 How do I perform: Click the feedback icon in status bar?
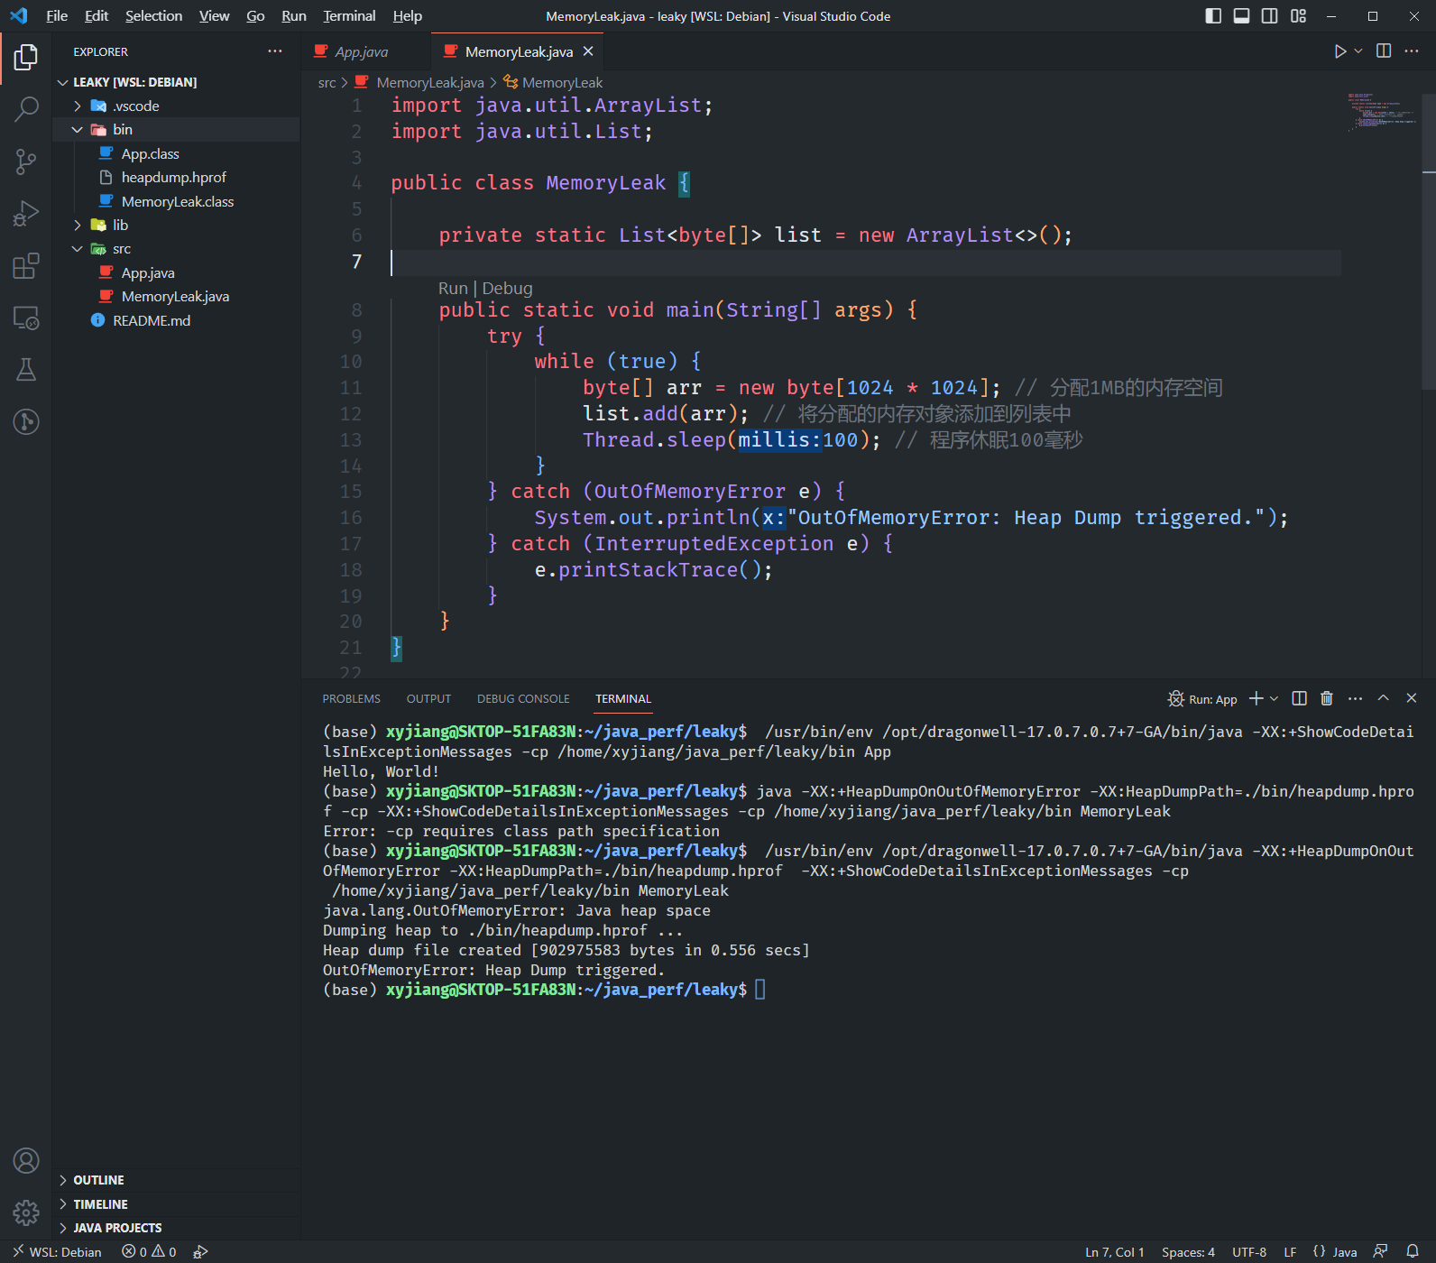(1380, 1252)
